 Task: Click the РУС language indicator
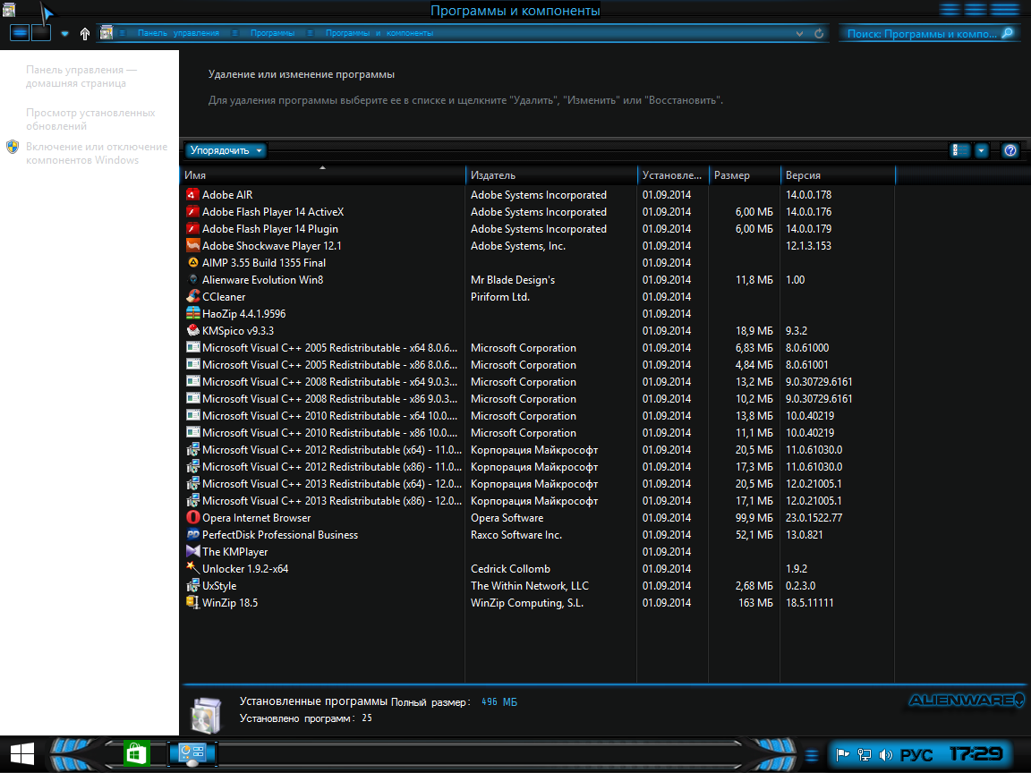(916, 754)
